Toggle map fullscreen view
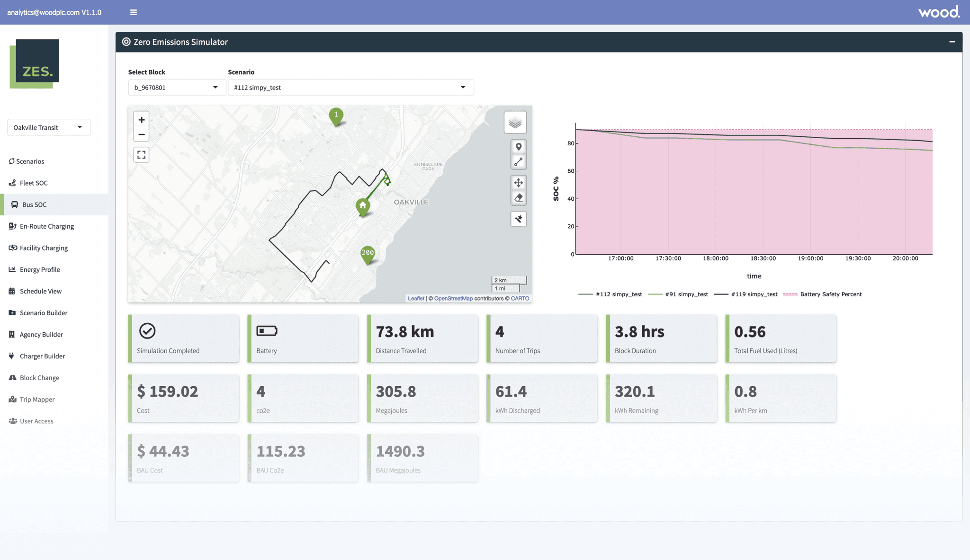Image resolution: width=970 pixels, height=560 pixels. coord(141,155)
